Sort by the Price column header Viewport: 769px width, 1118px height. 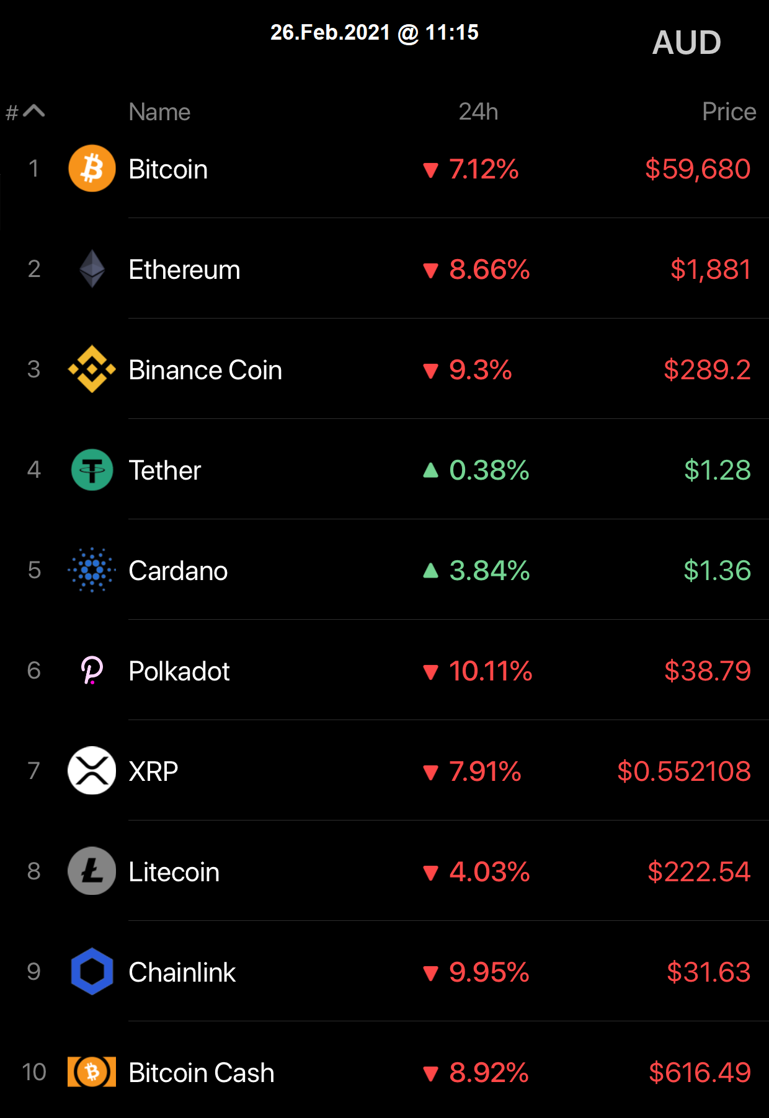729,112
